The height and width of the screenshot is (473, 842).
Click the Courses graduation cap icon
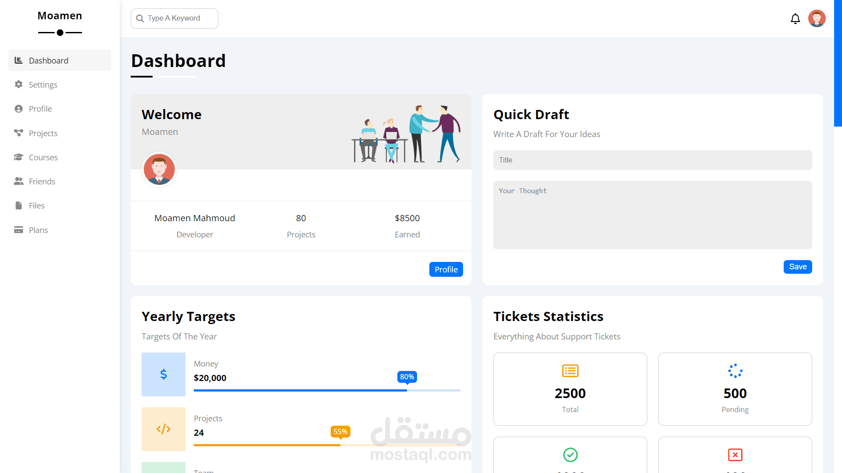[18, 157]
